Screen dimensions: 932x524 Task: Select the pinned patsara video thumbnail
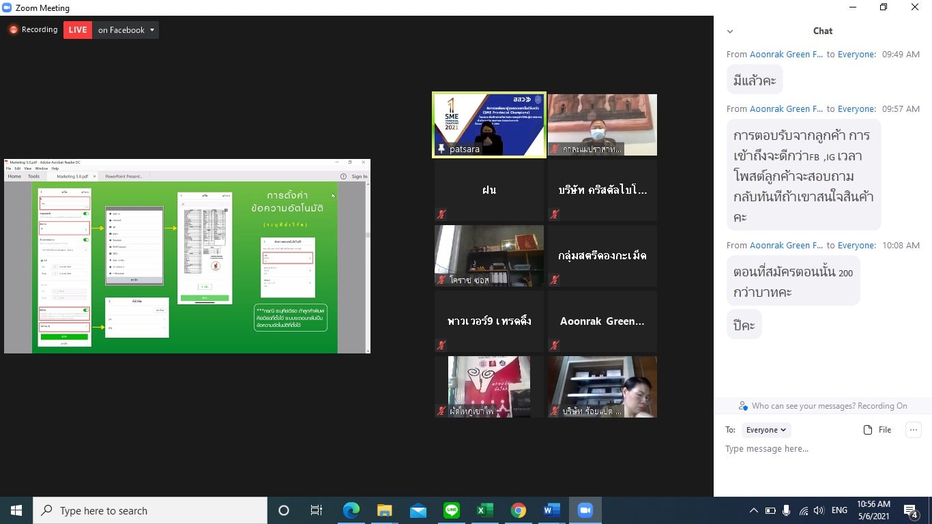click(489, 125)
